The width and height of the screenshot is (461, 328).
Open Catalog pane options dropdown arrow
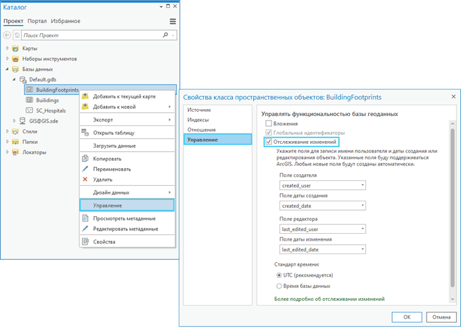(161, 7)
